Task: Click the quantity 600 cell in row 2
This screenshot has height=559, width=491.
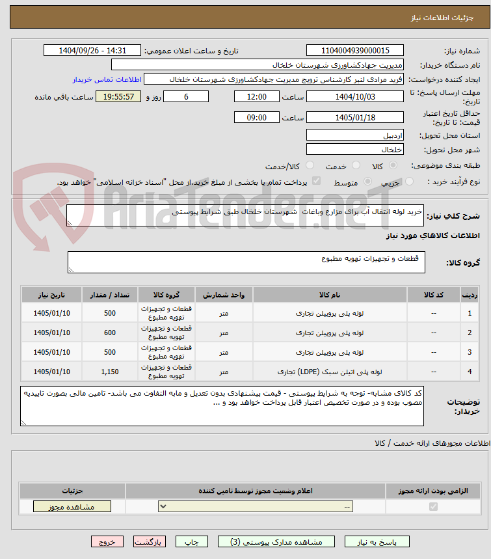Action: pyautogui.click(x=110, y=333)
